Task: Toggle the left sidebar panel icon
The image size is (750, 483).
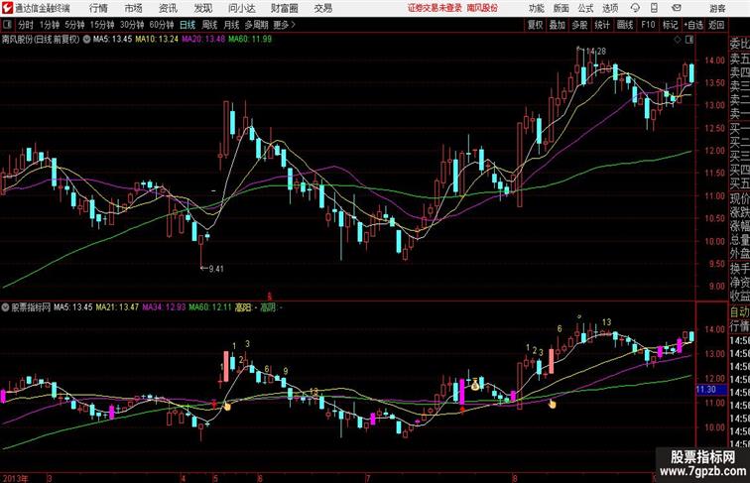Action: [7, 25]
